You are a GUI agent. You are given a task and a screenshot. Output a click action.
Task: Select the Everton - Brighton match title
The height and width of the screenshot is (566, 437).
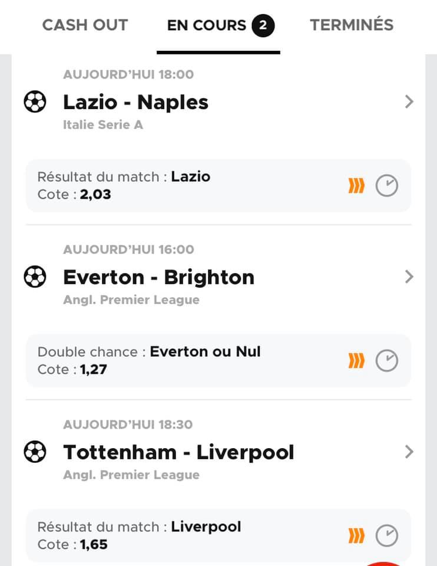tap(158, 277)
